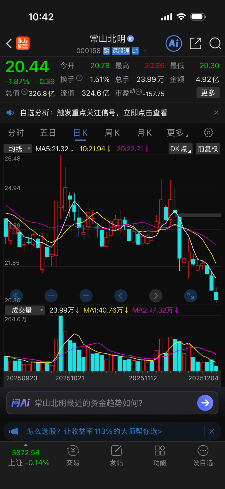Tap the megaphone icon in 选股 banner
225x489 pixels.
(13, 431)
